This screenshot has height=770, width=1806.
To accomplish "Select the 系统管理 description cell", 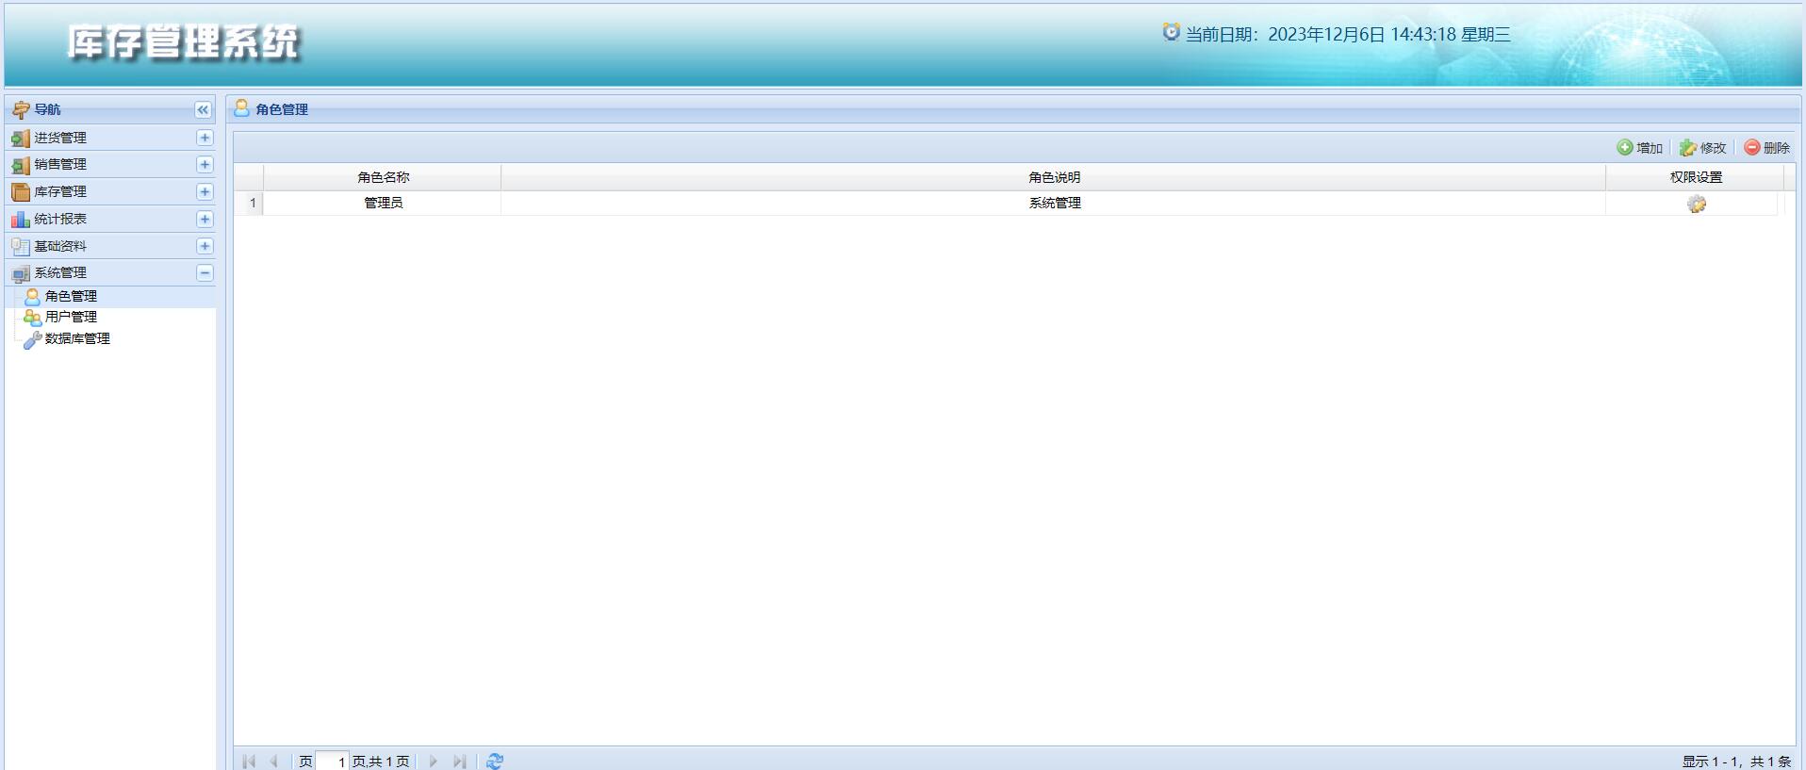I will (x=1054, y=203).
